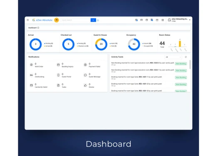208x156 pixels.
Task: Click the blue document toolbar icon
Action: point(152,20)
